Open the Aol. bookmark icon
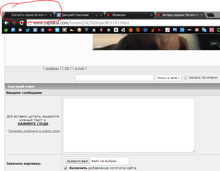This screenshot has width=220, height=171. pos(189,30)
